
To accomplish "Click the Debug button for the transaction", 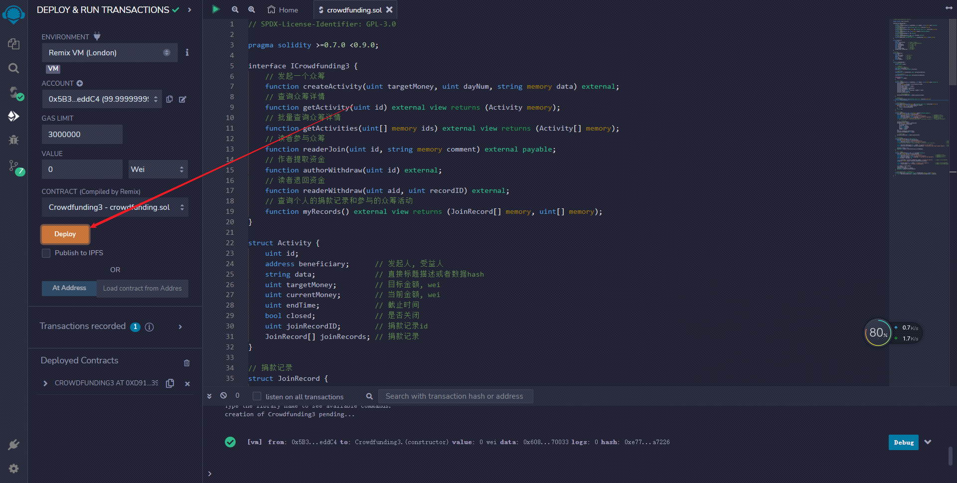I will (903, 442).
